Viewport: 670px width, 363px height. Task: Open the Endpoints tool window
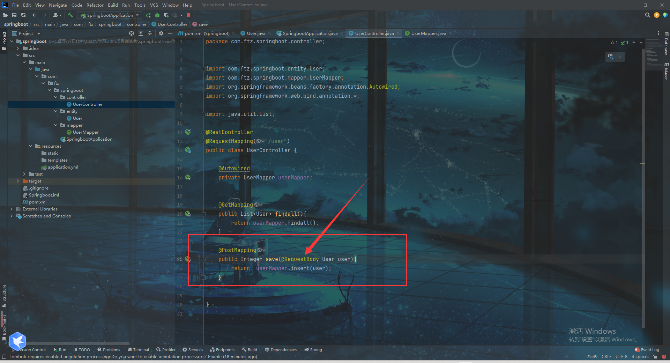(222, 349)
